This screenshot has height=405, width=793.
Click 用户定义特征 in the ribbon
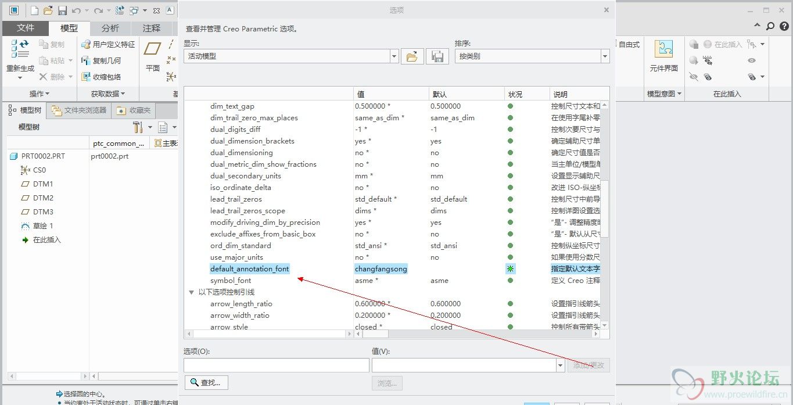click(x=108, y=44)
